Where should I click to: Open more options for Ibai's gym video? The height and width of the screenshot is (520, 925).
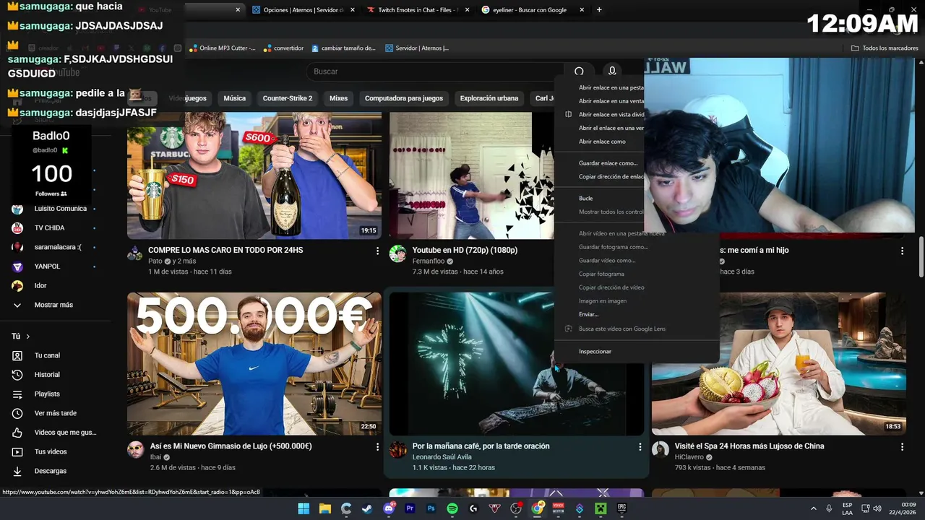point(377,447)
